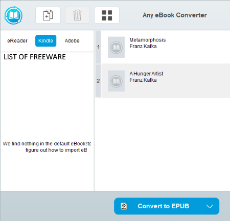Click Franz Kafka author under Metamorphosis
This screenshot has height=221, width=230.
[x=143, y=46]
